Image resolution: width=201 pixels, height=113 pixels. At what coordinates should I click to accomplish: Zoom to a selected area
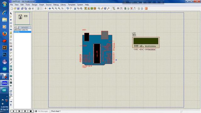[x=62, y=8]
